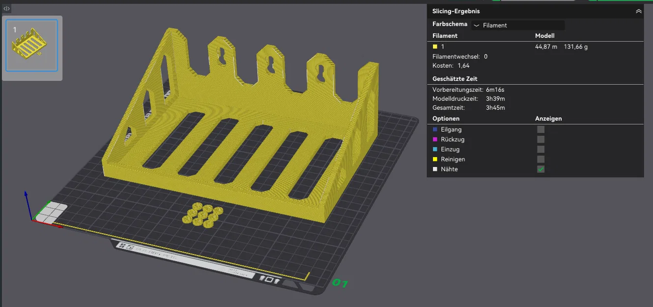This screenshot has width=653, height=307.
Task: Toggle the sidebar collapse arrows icon
Action: pyautogui.click(x=6, y=9)
